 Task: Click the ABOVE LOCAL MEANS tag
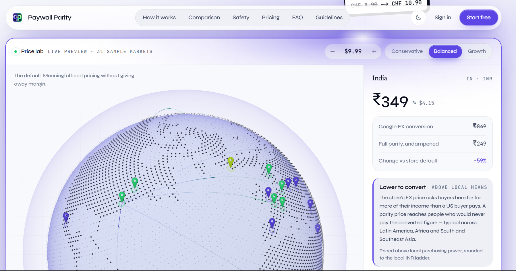(x=459, y=187)
